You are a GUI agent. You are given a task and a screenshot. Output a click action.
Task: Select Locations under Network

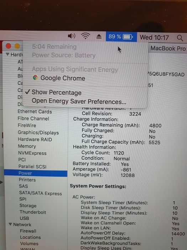click(x=30, y=237)
